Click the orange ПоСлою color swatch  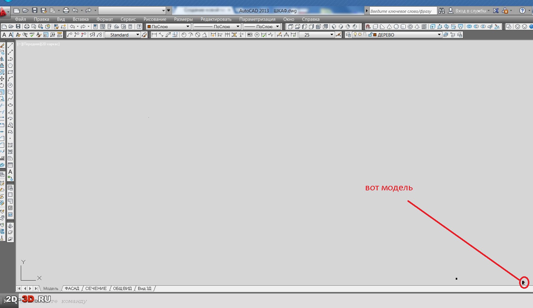coord(149,27)
